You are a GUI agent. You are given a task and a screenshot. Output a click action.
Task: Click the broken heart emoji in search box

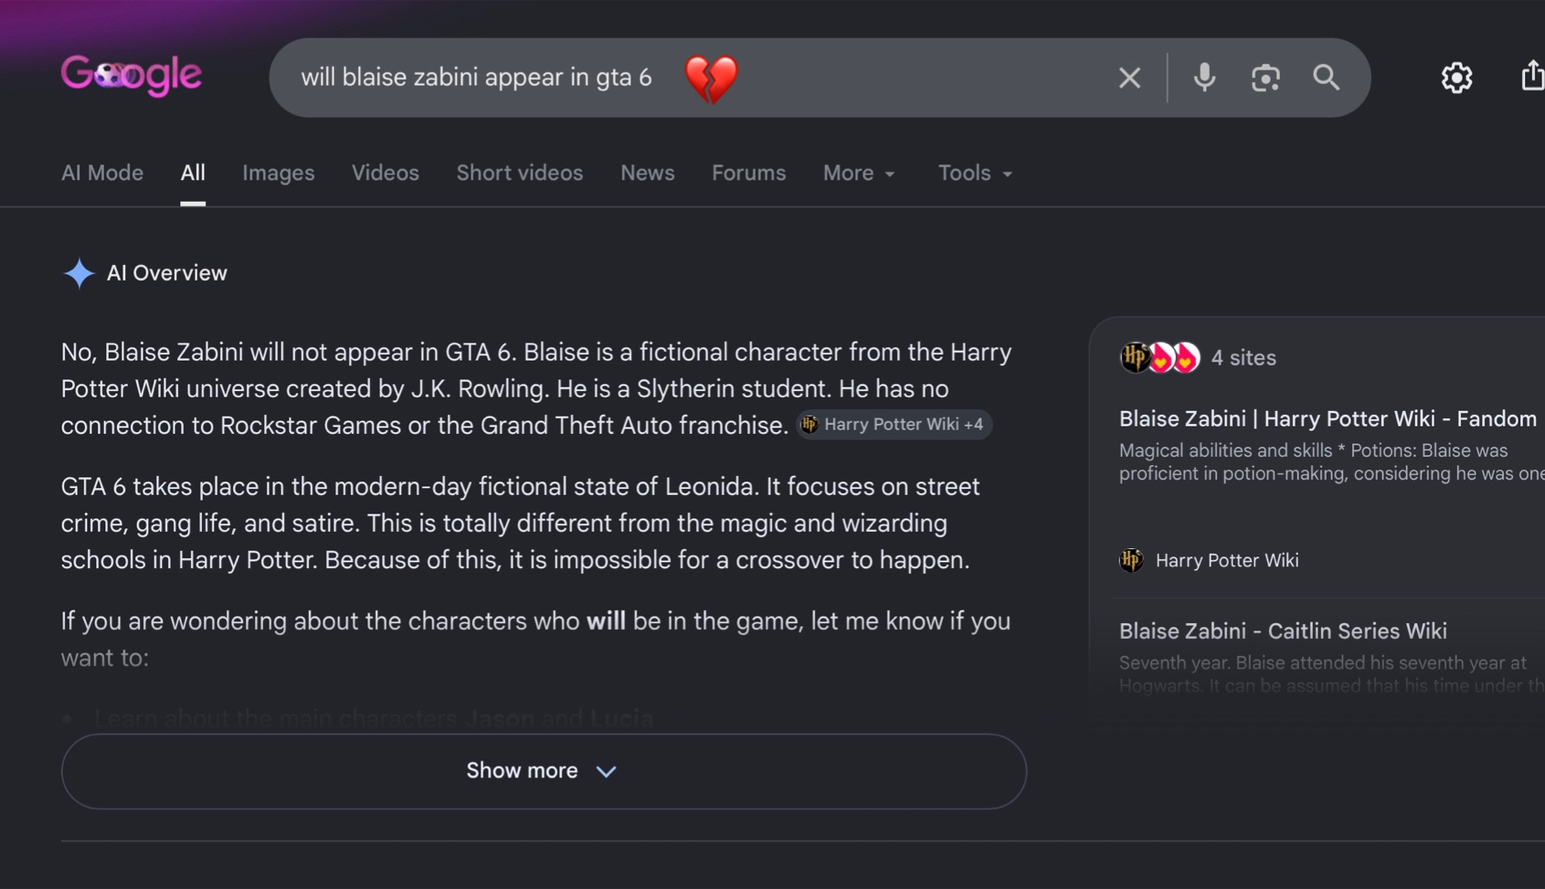coord(711,78)
